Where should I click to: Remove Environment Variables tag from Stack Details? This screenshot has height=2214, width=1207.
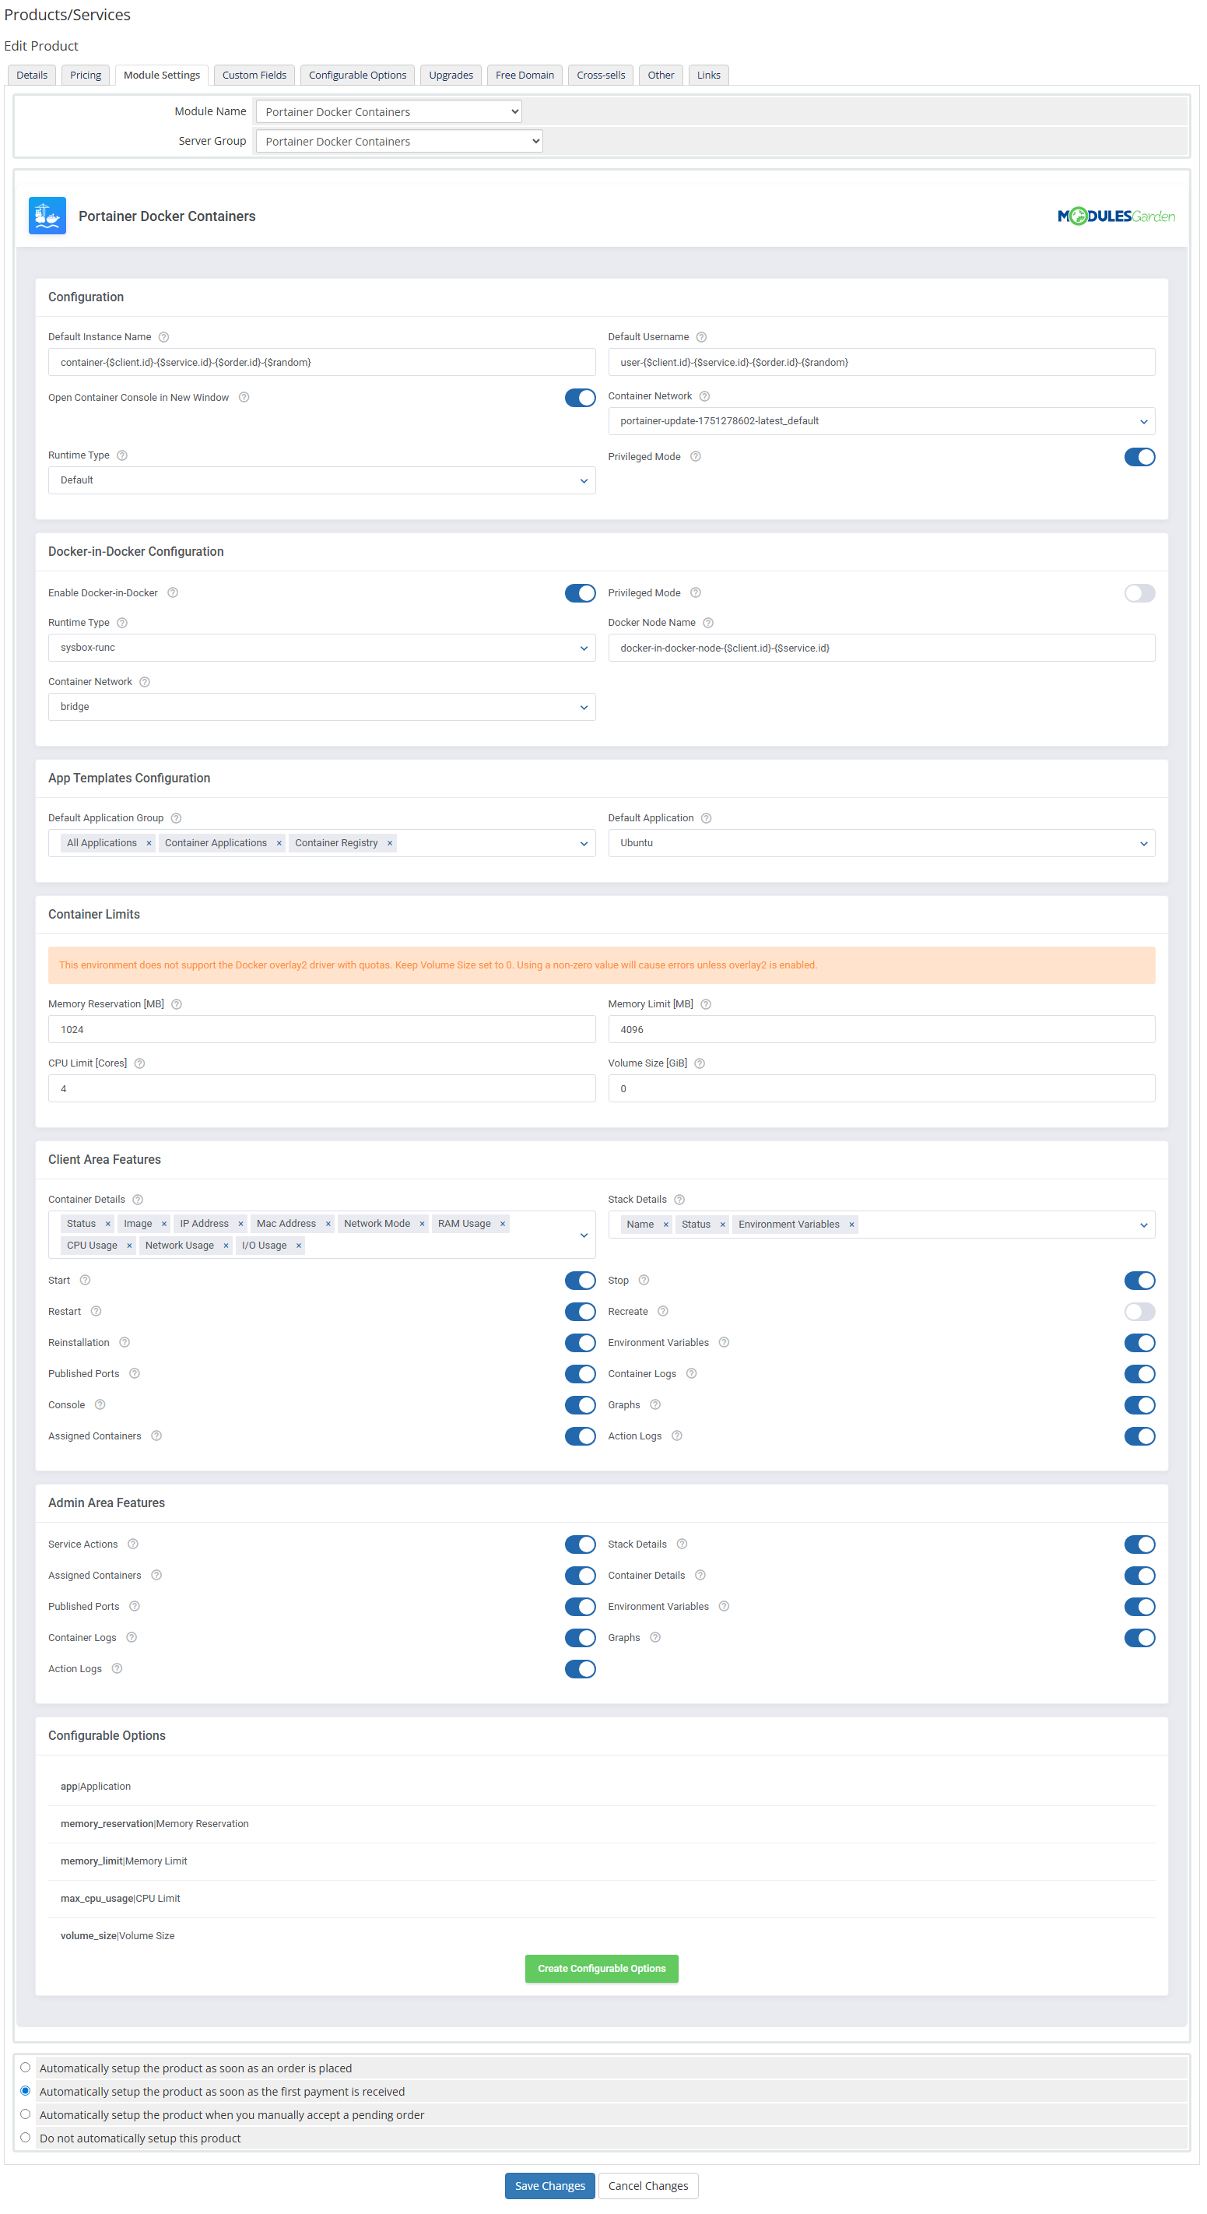(852, 1225)
